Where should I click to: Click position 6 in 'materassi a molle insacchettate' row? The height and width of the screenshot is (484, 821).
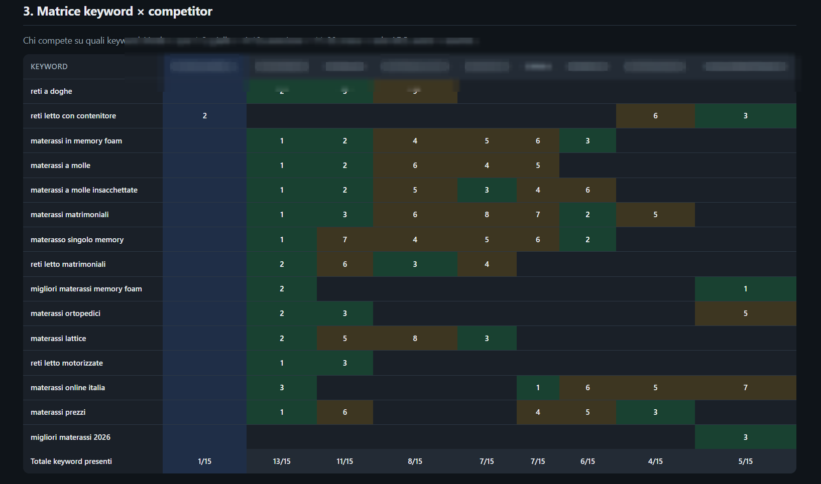(588, 190)
